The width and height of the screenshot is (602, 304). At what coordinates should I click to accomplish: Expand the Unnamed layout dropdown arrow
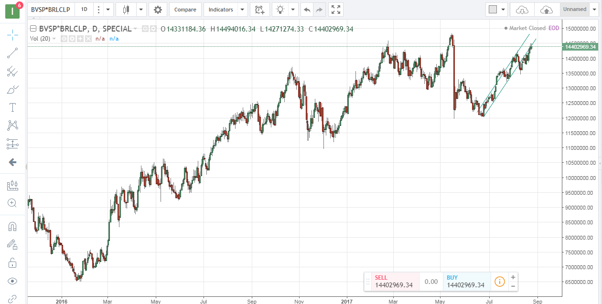tap(594, 10)
